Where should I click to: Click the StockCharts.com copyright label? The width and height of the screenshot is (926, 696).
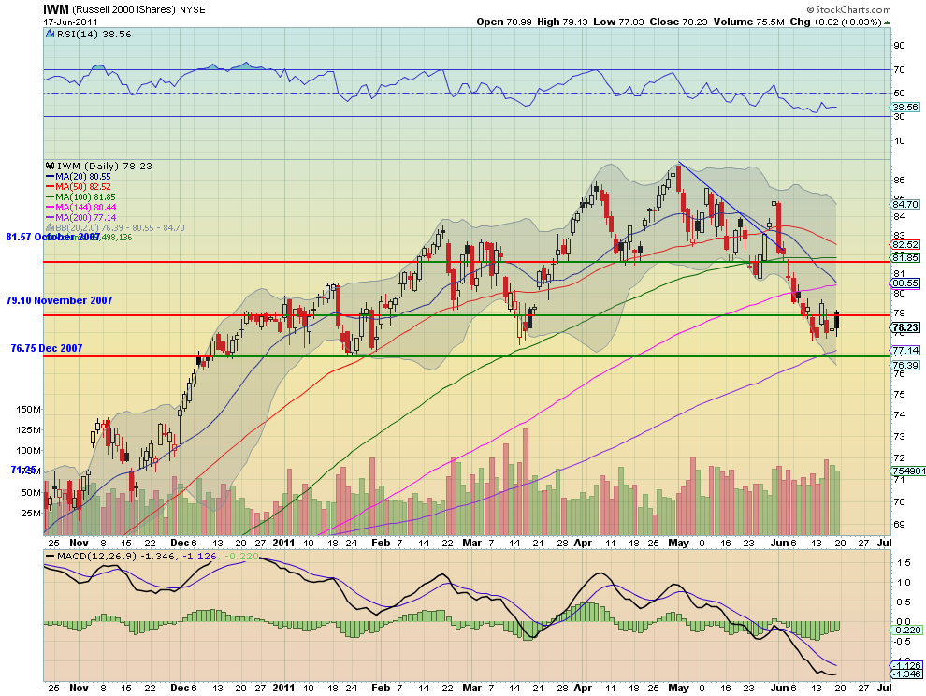tap(848, 9)
